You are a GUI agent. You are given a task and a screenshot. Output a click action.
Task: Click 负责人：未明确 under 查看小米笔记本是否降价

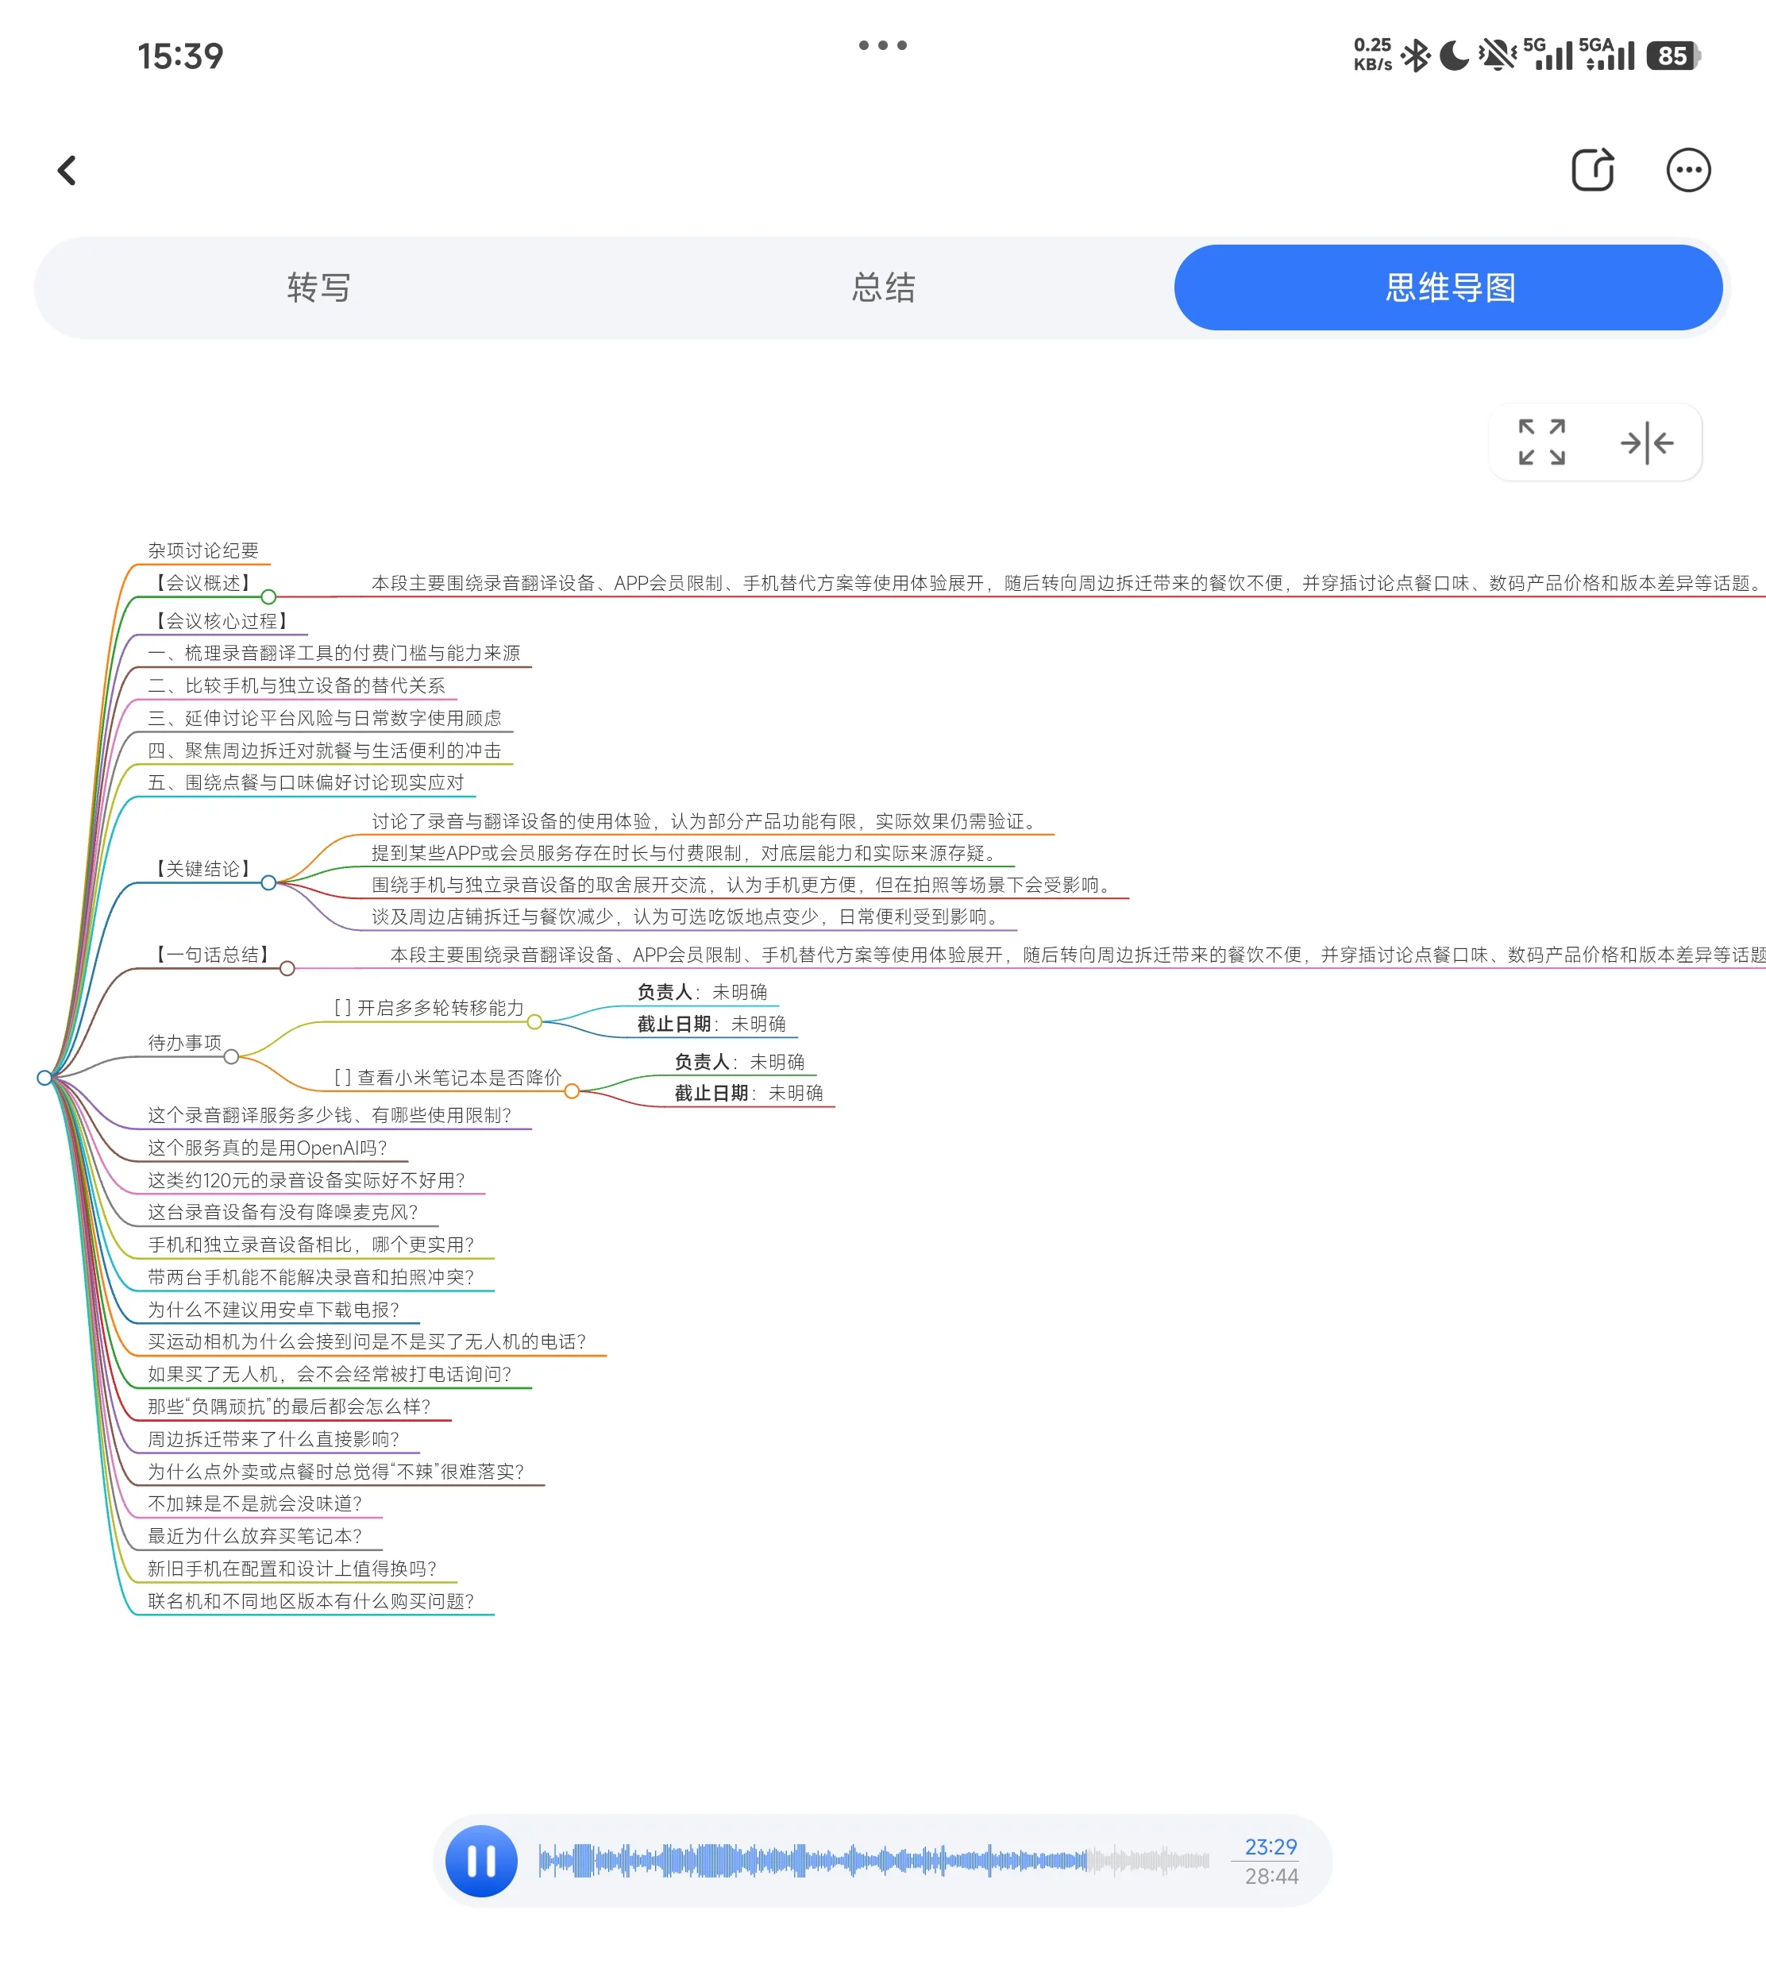tap(739, 1062)
